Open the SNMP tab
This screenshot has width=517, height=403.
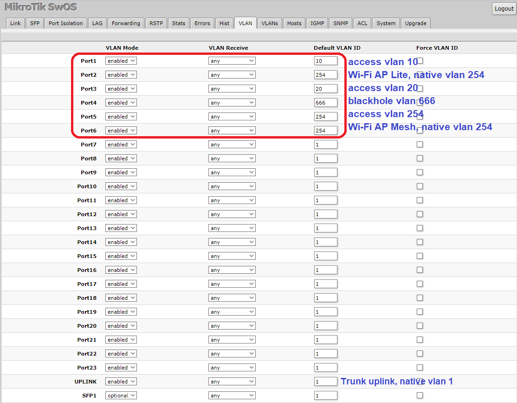pos(341,23)
